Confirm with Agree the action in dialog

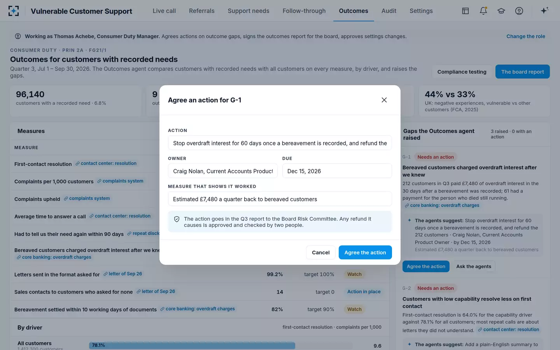click(x=365, y=252)
